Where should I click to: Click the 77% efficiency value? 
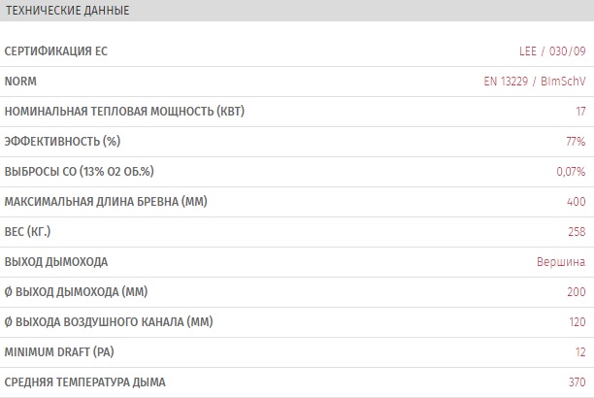tap(576, 142)
